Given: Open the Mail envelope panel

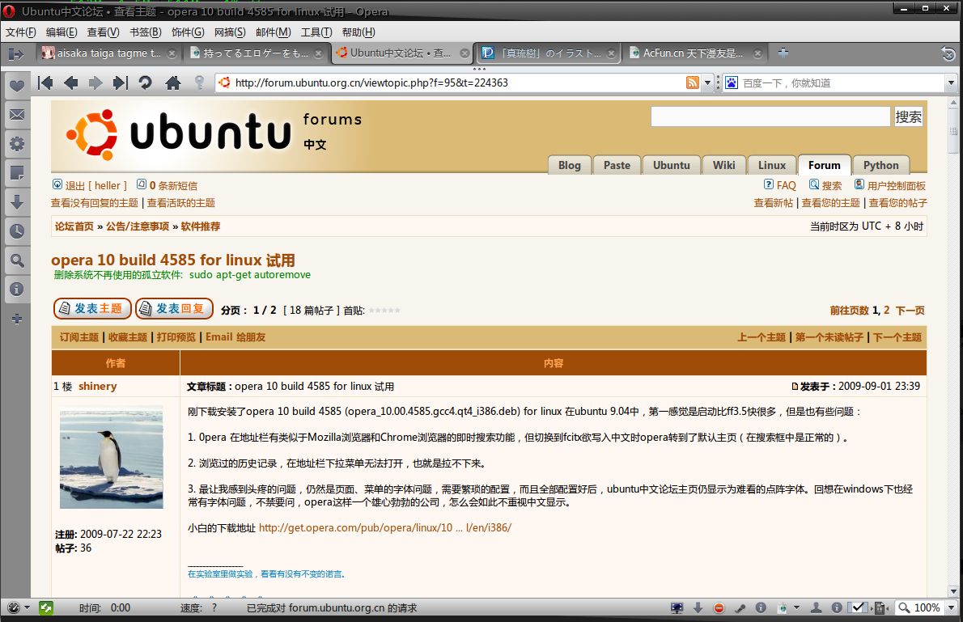Looking at the screenshot, I should click(x=16, y=115).
